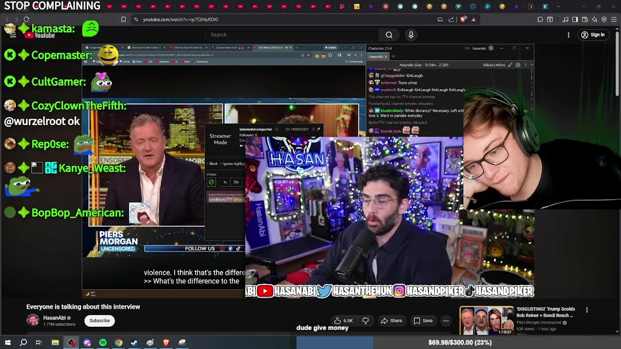Image resolution: width=621 pixels, height=349 pixels.
Task: Click the 30s timeout option in user card
Action: [x=236, y=182]
